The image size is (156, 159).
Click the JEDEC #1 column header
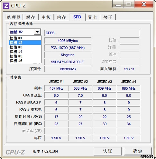(56, 82)
